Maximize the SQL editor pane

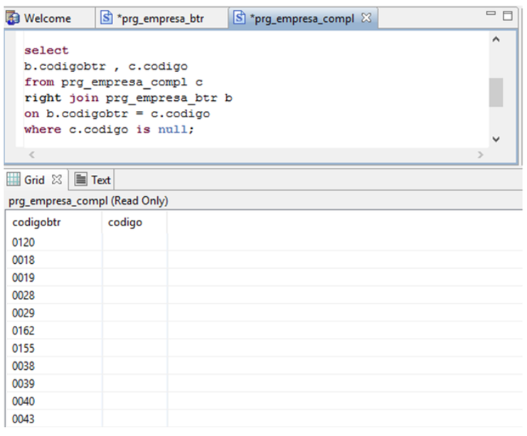pyautogui.click(x=508, y=15)
